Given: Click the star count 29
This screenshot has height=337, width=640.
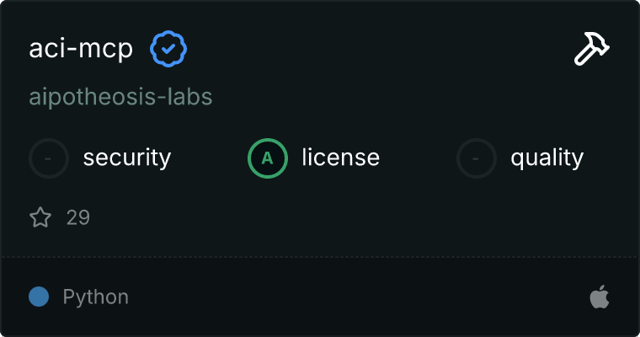Looking at the screenshot, I should [x=78, y=218].
